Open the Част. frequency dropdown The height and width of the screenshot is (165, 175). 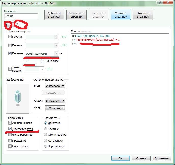pyautogui.click(x=55, y=108)
